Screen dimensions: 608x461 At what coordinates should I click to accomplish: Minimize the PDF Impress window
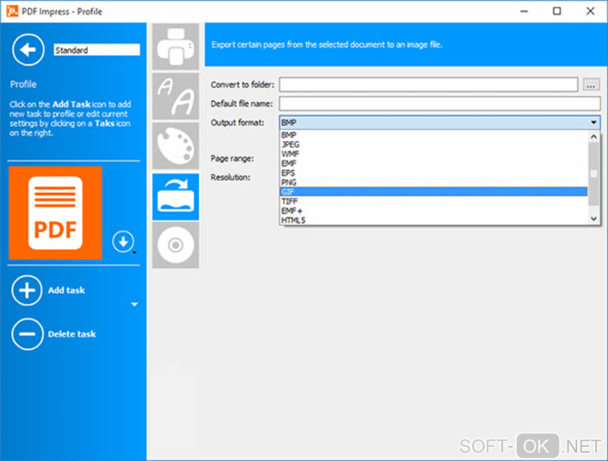click(x=524, y=11)
